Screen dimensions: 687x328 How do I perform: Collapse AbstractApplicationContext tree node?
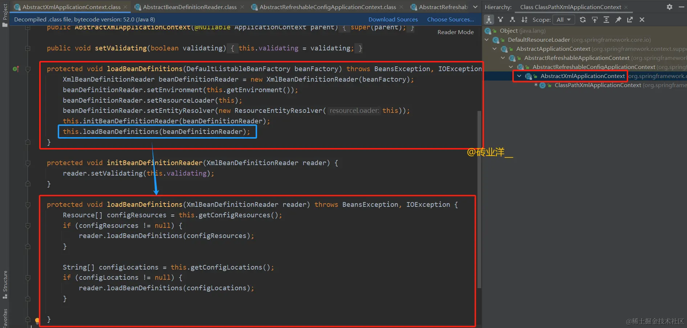pos(495,49)
